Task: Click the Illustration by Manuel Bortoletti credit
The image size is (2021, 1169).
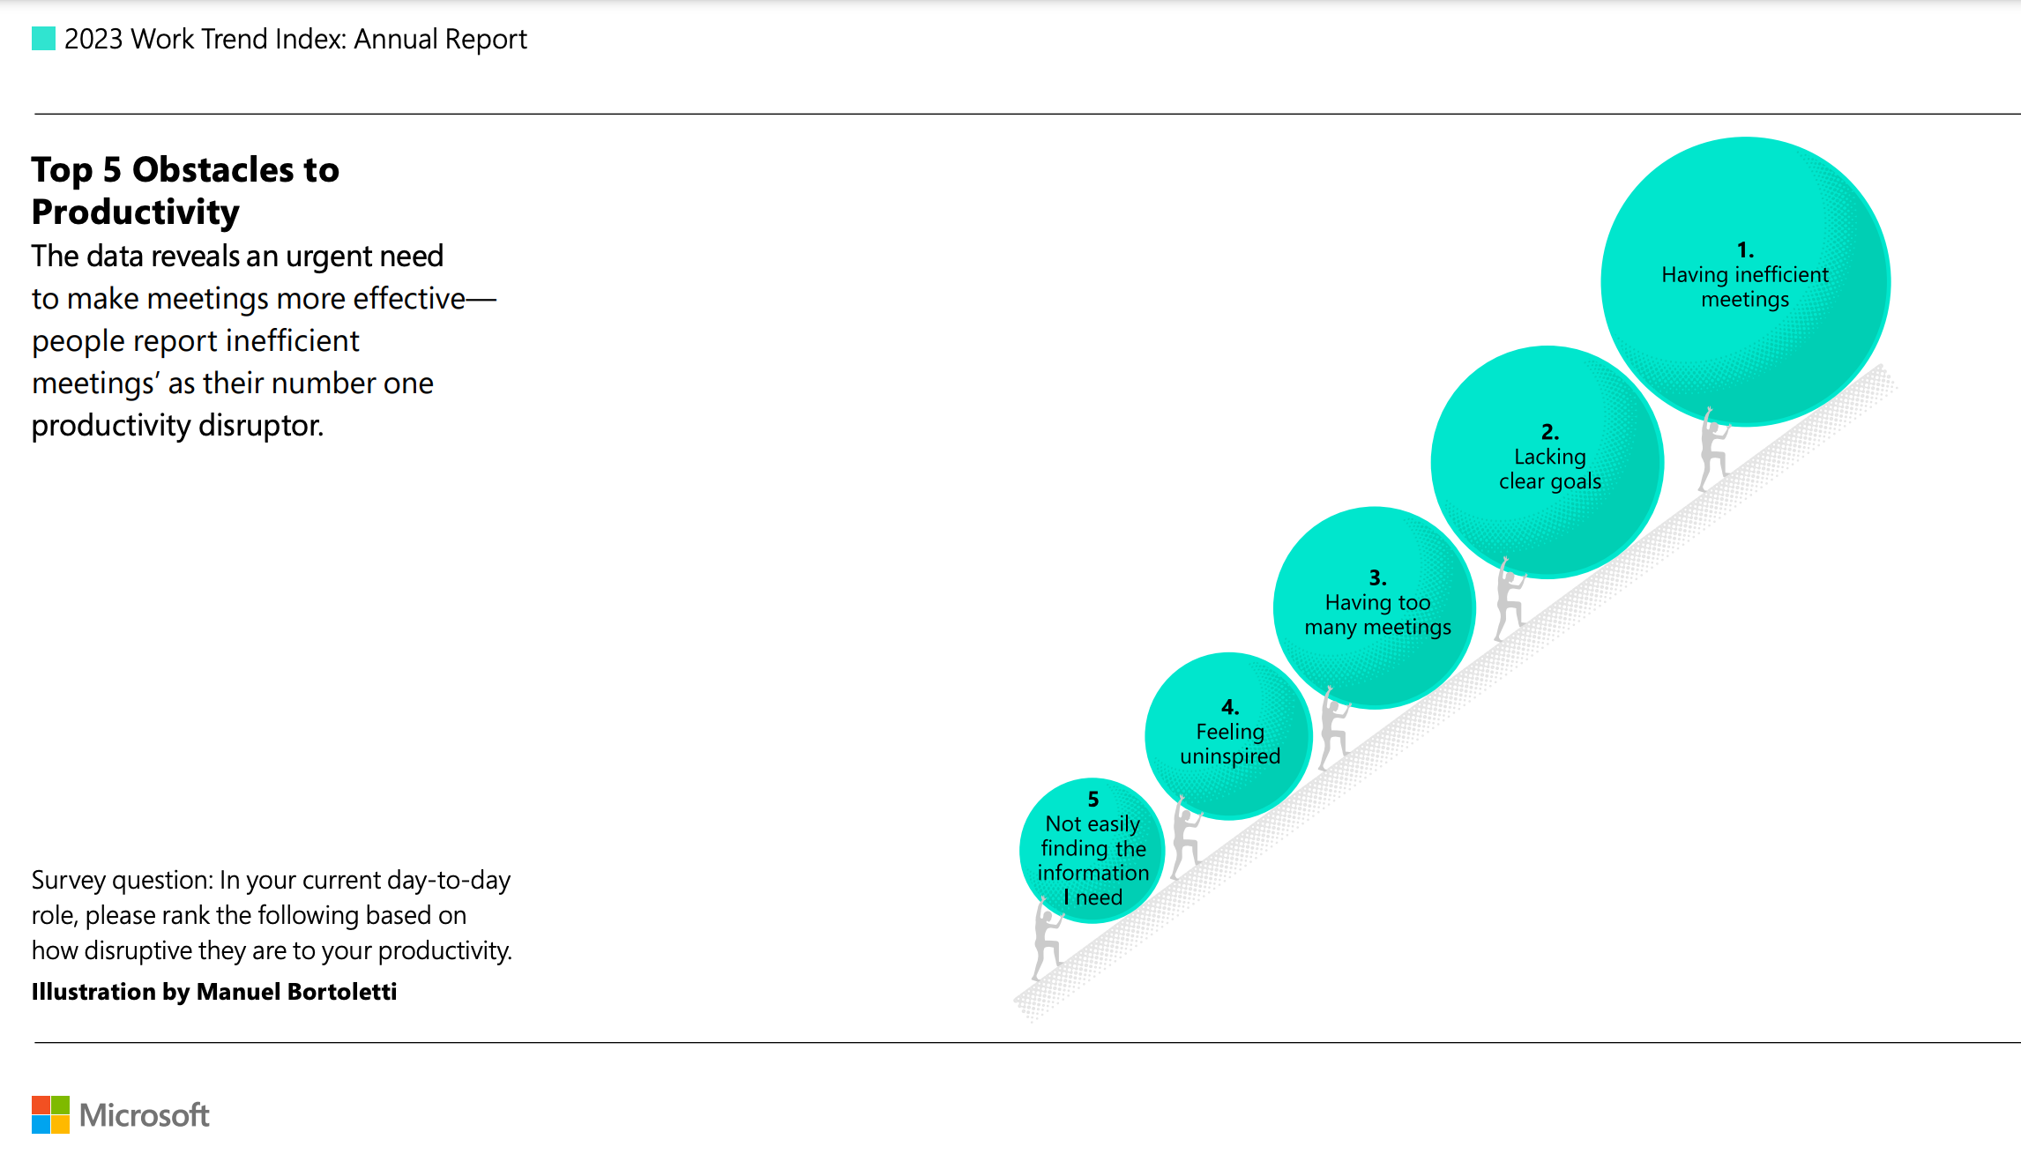Action: pyautogui.click(x=214, y=992)
